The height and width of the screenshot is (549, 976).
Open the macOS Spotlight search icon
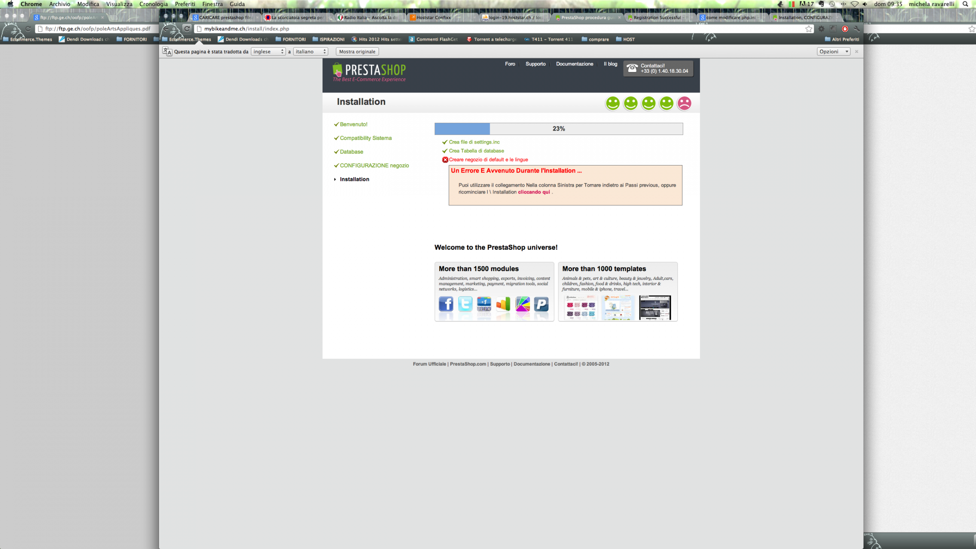(x=965, y=4)
